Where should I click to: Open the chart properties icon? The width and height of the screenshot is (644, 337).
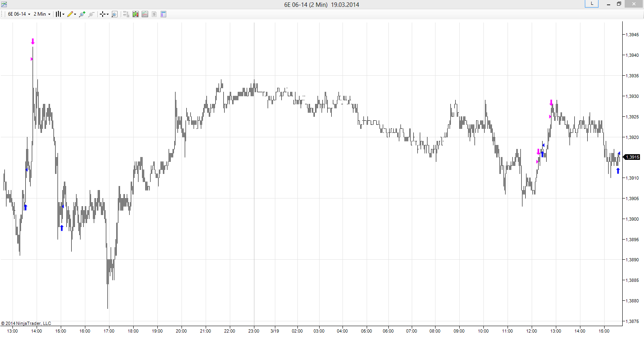163,14
